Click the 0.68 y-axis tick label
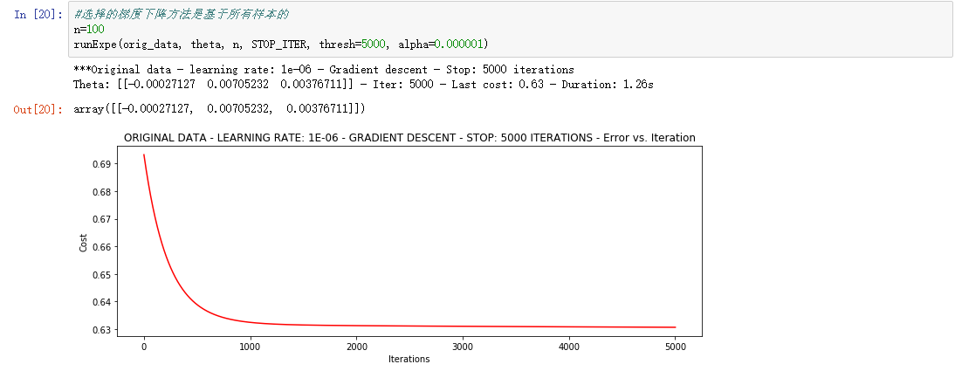This screenshot has height=371, width=955. (102, 191)
